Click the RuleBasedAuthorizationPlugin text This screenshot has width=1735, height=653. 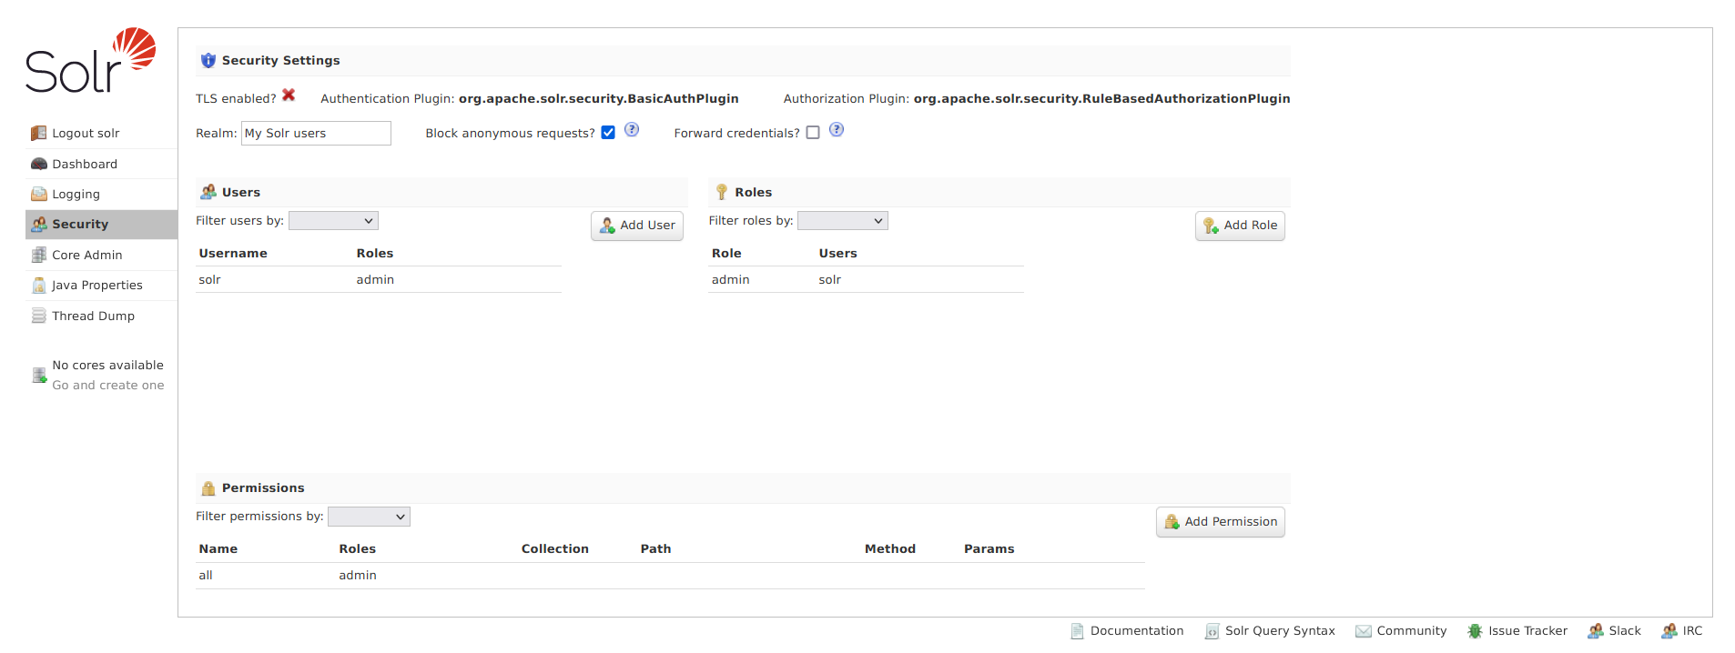(x=1102, y=98)
